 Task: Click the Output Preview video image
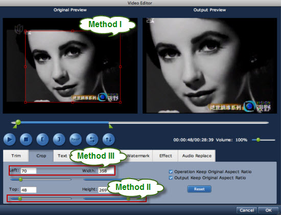[x=209, y=66]
